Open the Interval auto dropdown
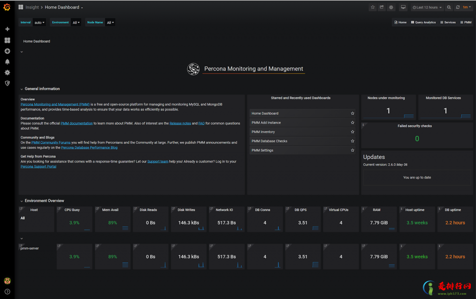Viewport: 476px width, 299px height. click(x=39, y=22)
